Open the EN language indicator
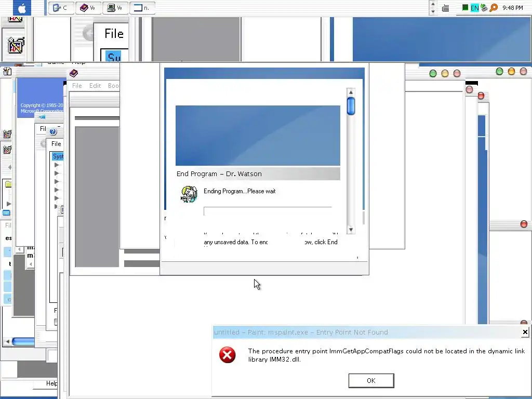 [474, 8]
